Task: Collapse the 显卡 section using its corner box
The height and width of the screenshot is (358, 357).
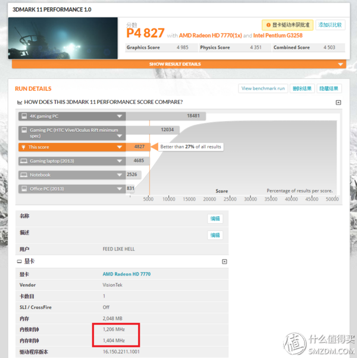Action: [x=224, y=261]
